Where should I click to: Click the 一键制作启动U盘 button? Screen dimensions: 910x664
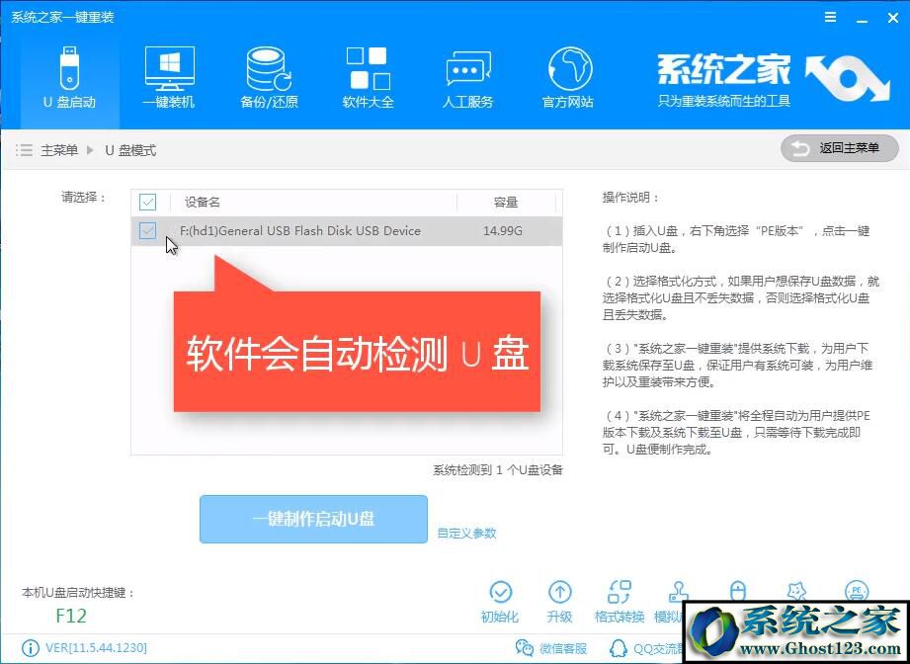click(313, 519)
